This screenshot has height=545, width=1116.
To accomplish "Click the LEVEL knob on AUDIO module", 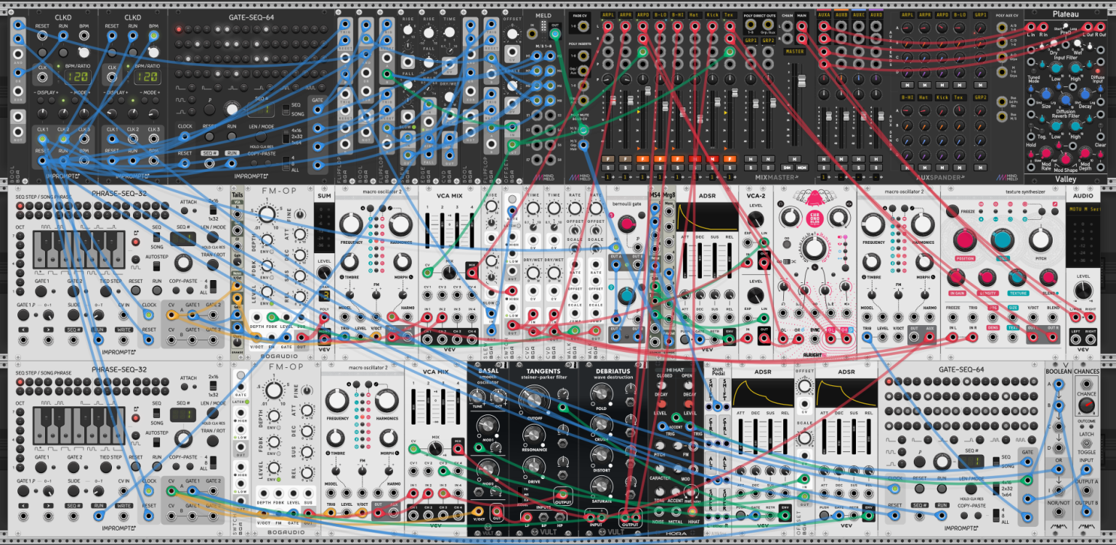I will [x=1083, y=290].
